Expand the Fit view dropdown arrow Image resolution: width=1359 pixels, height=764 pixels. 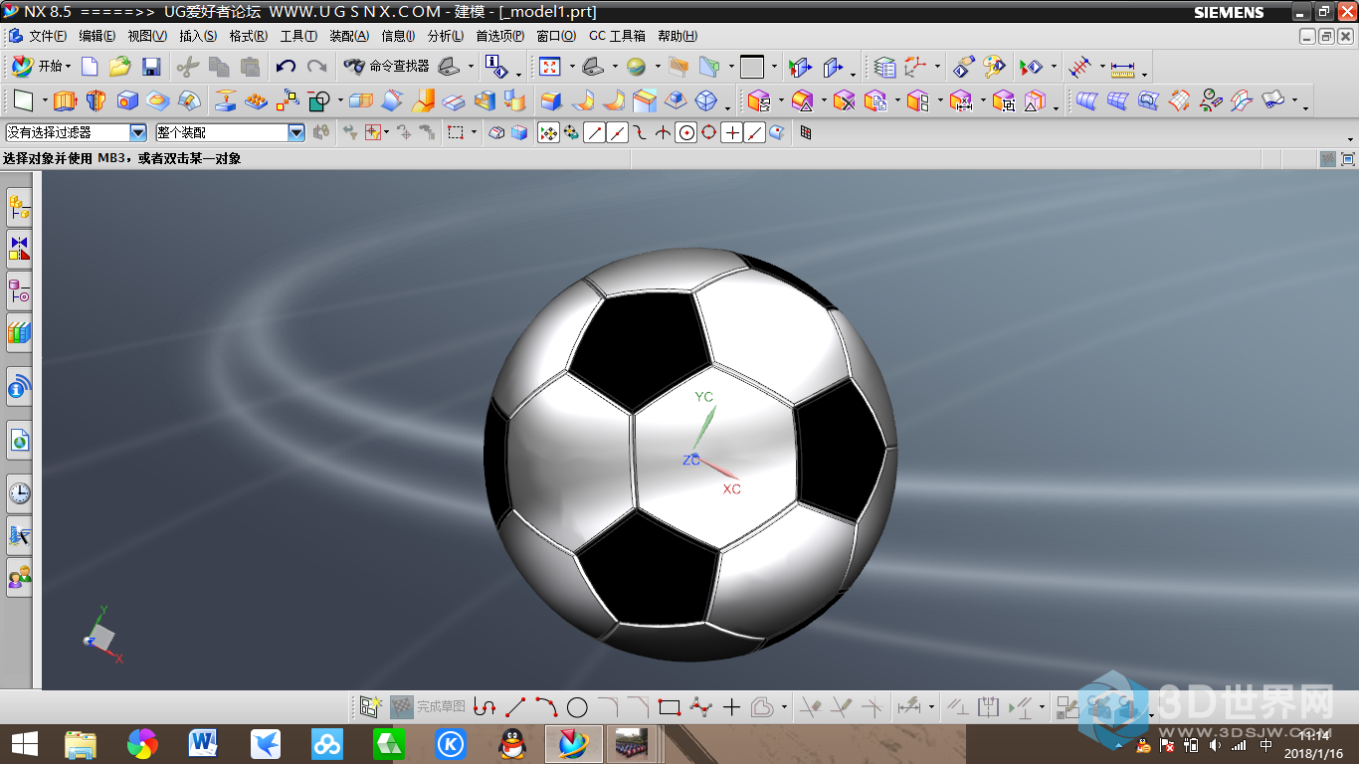pos(572,67)
